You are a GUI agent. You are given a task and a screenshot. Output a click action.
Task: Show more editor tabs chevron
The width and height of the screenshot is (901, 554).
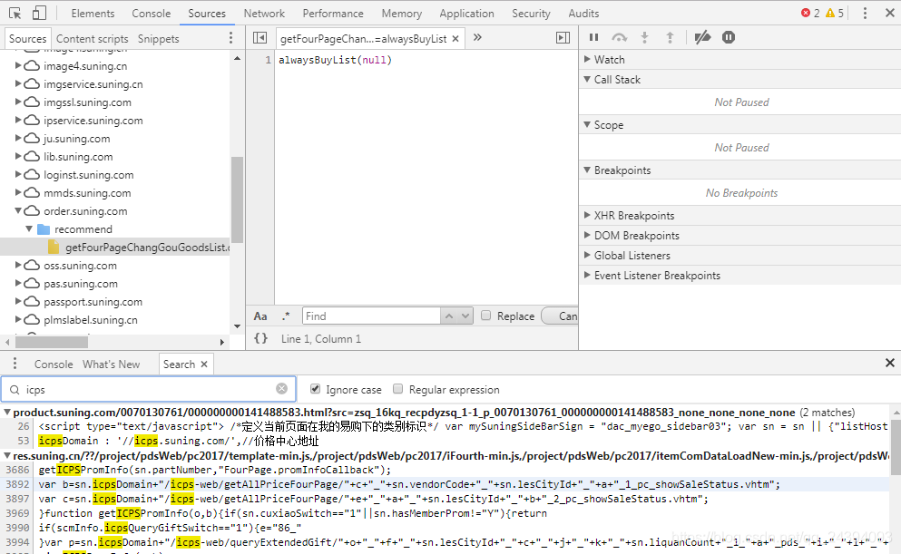click(x=477, y=38)
